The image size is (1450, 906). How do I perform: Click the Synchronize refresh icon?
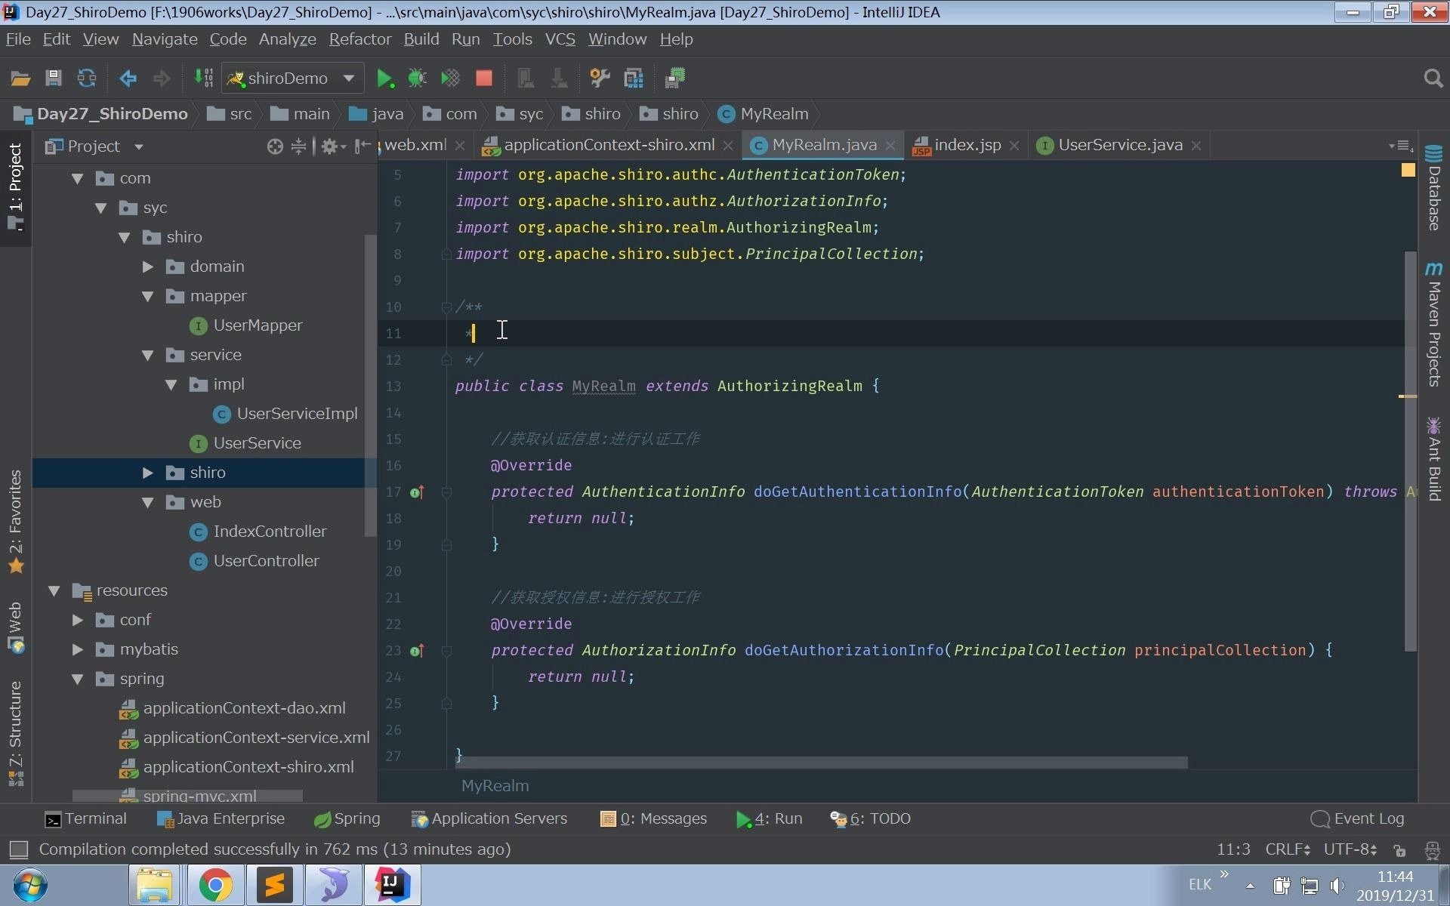(87, 78)
